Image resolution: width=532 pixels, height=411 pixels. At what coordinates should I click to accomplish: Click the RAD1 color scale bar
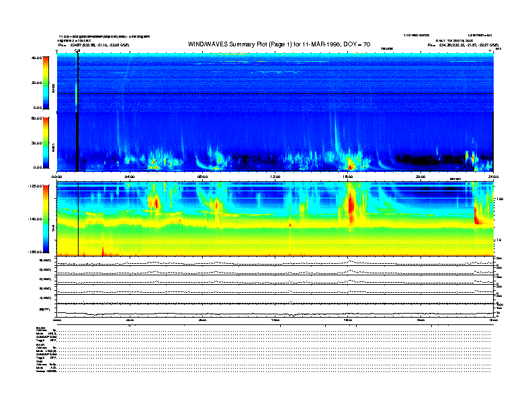click(x=46, y=142)
